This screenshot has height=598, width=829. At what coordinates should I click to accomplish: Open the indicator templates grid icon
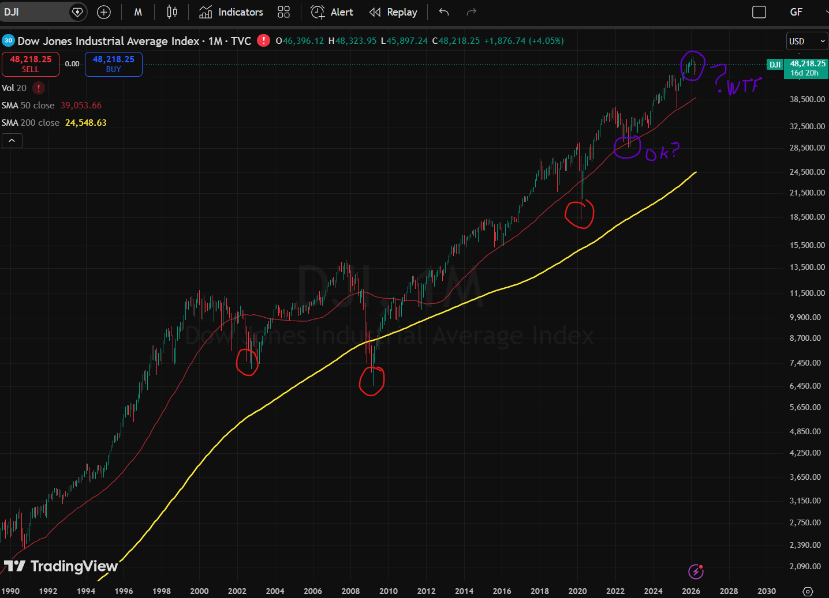point(283,12)
